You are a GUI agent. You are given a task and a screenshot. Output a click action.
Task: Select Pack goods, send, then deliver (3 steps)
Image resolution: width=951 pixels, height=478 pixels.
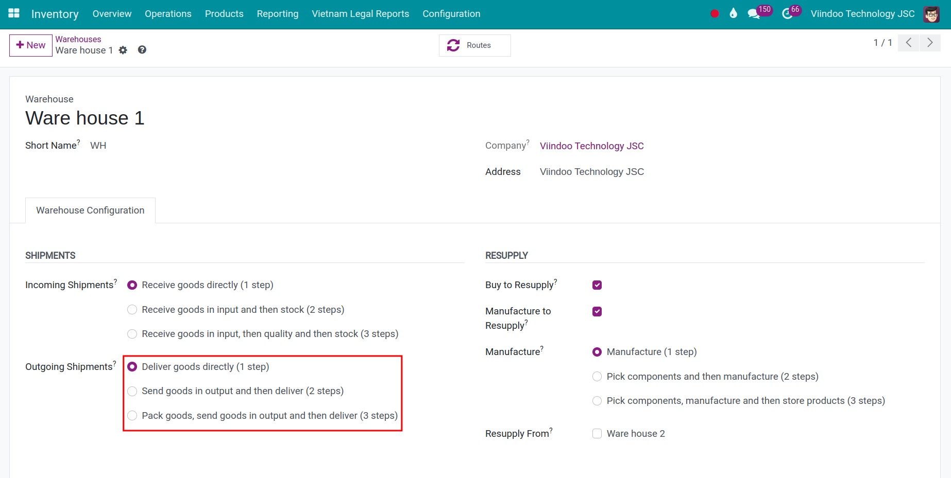coord(132,416)
